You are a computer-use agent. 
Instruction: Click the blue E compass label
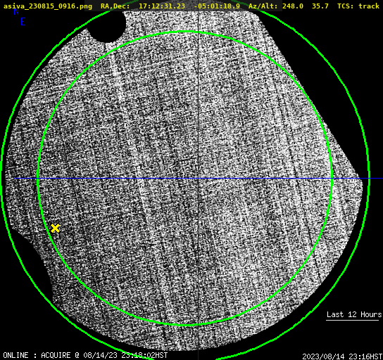coord(23,22)
